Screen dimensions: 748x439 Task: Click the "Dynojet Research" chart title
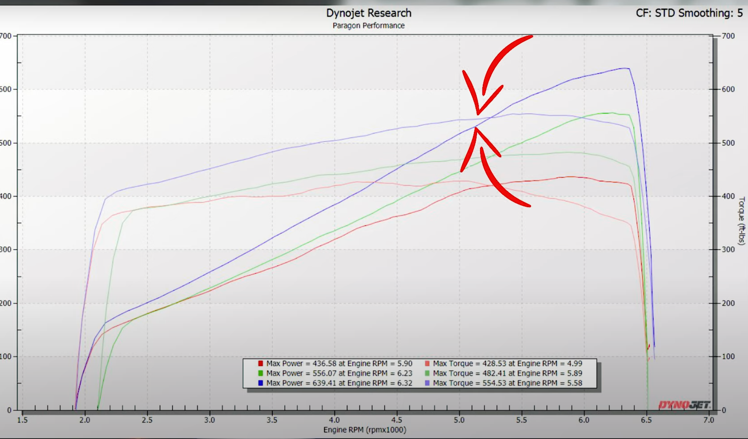[369, 13]
